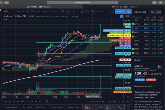Toggle the market status indicator pill next to Cboe BZX
Viewport: 165px width, 110px height.
point(31,16)
